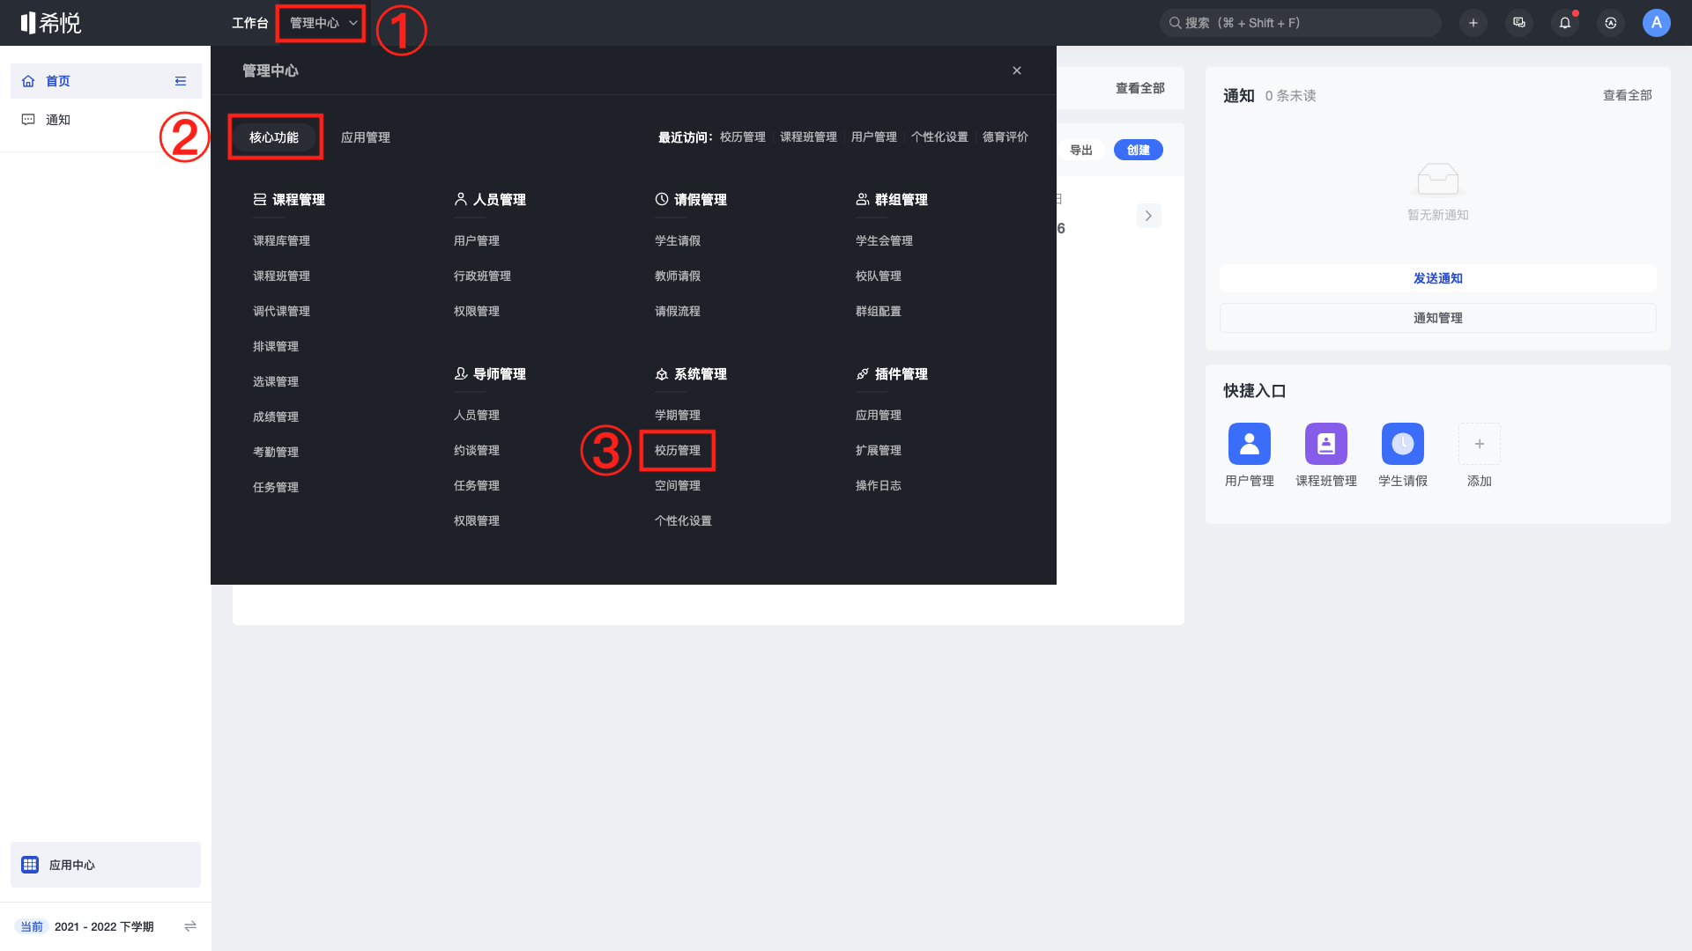The height and width of the screenshot is (951, 1692).
Task: Open 人员管理 under 导师管理
Action: [x=477, y=415]
